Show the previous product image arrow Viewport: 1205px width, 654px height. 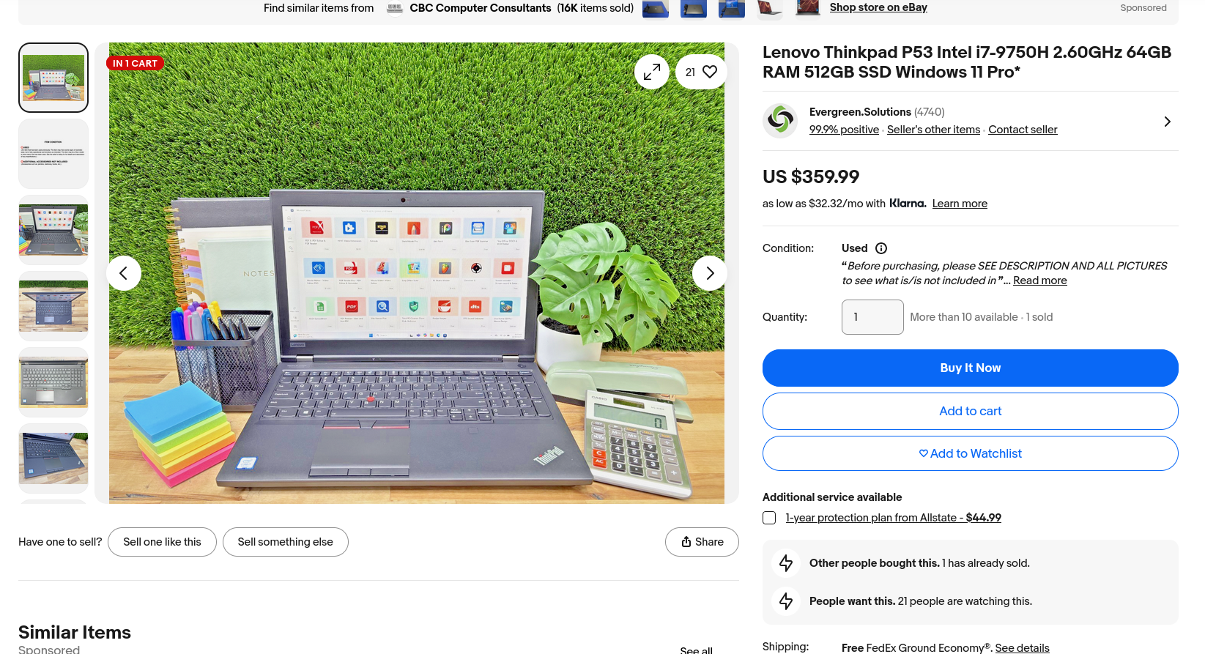coord(124,273)
